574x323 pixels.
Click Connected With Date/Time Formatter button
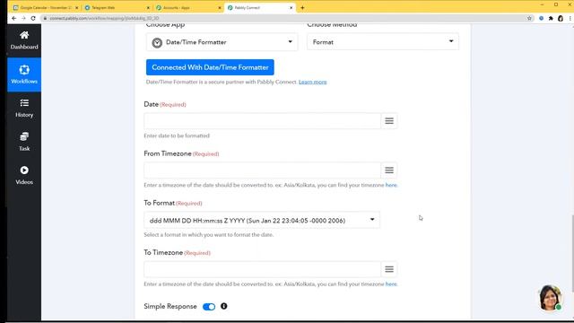[x=210, y=67]
